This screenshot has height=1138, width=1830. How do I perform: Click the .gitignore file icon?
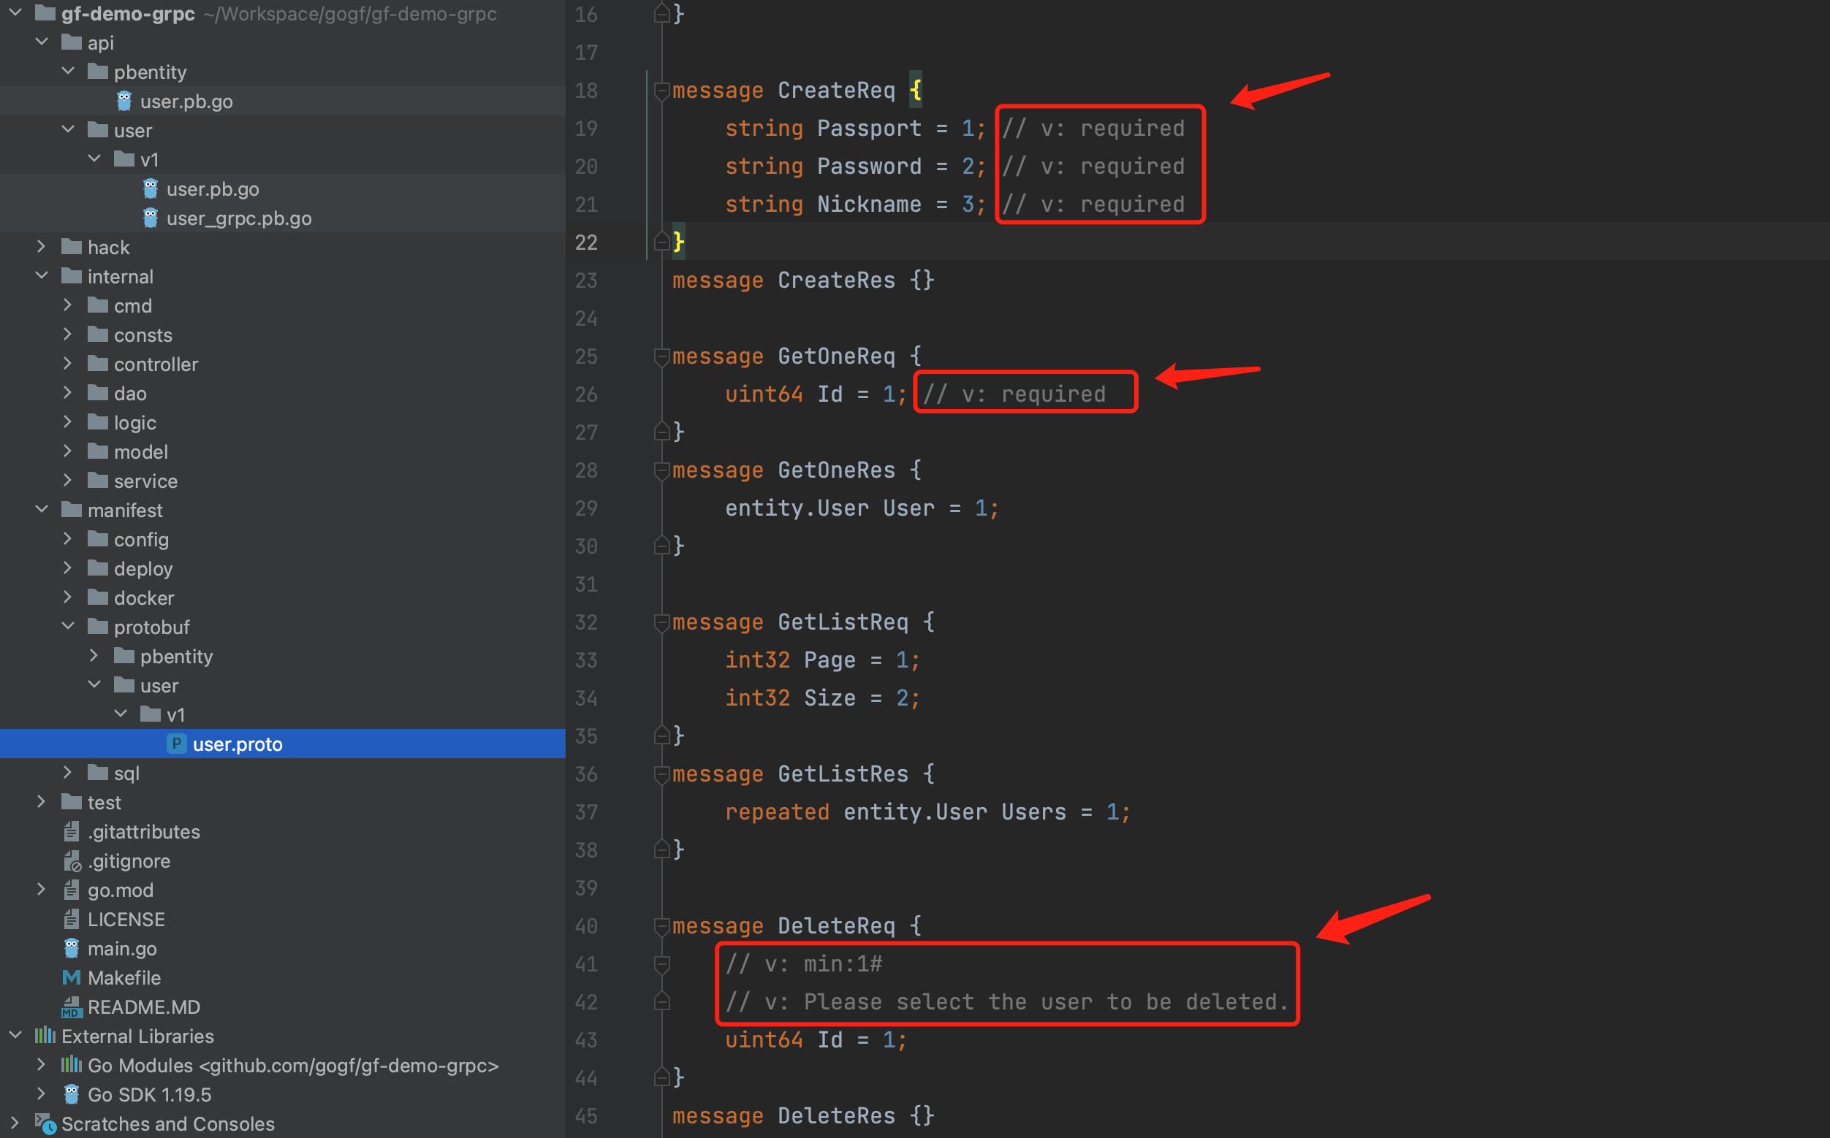72,860
